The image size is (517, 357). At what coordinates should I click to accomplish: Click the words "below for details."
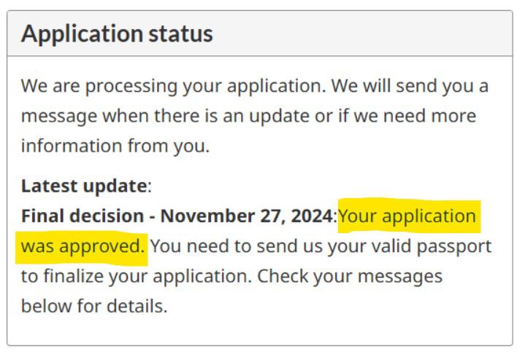[94, 306]
